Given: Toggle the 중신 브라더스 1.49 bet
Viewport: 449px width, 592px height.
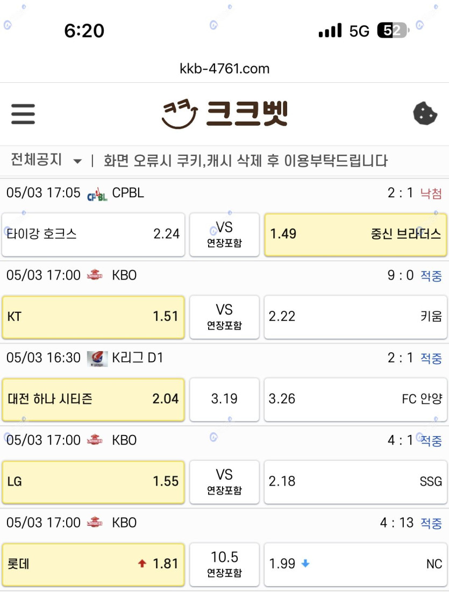Looking at the screenshot, I should pos(355,234).
